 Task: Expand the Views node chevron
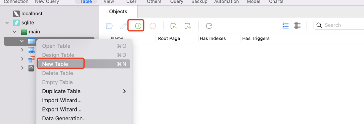point(22,50)
